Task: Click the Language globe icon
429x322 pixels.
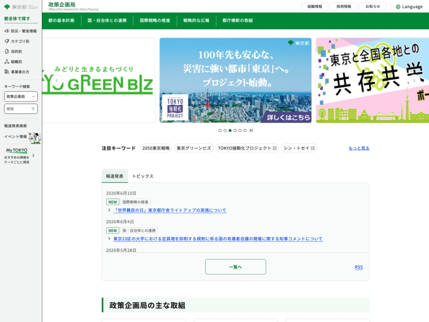Action: click(x=398, y=7)
